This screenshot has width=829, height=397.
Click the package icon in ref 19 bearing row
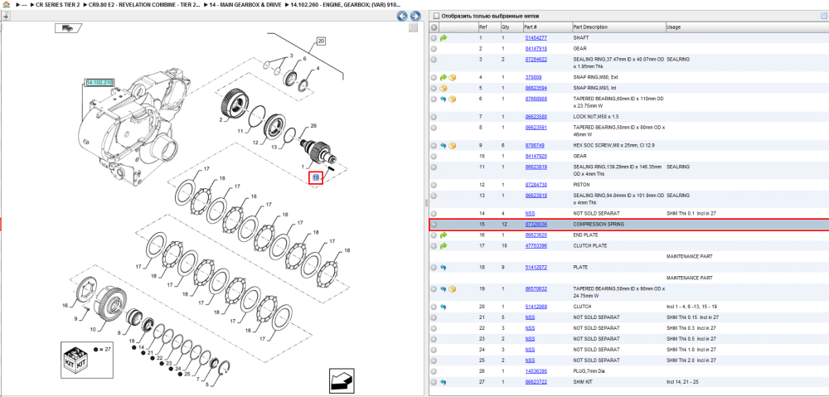(453, 289)
